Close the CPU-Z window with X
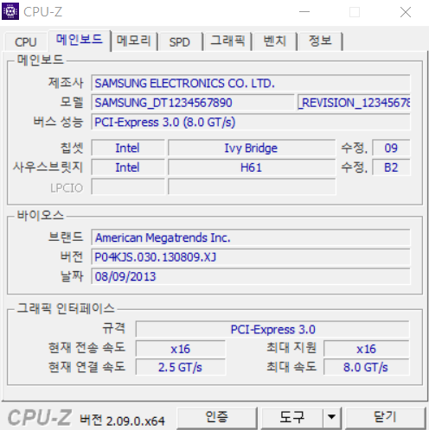 [406, 12]
